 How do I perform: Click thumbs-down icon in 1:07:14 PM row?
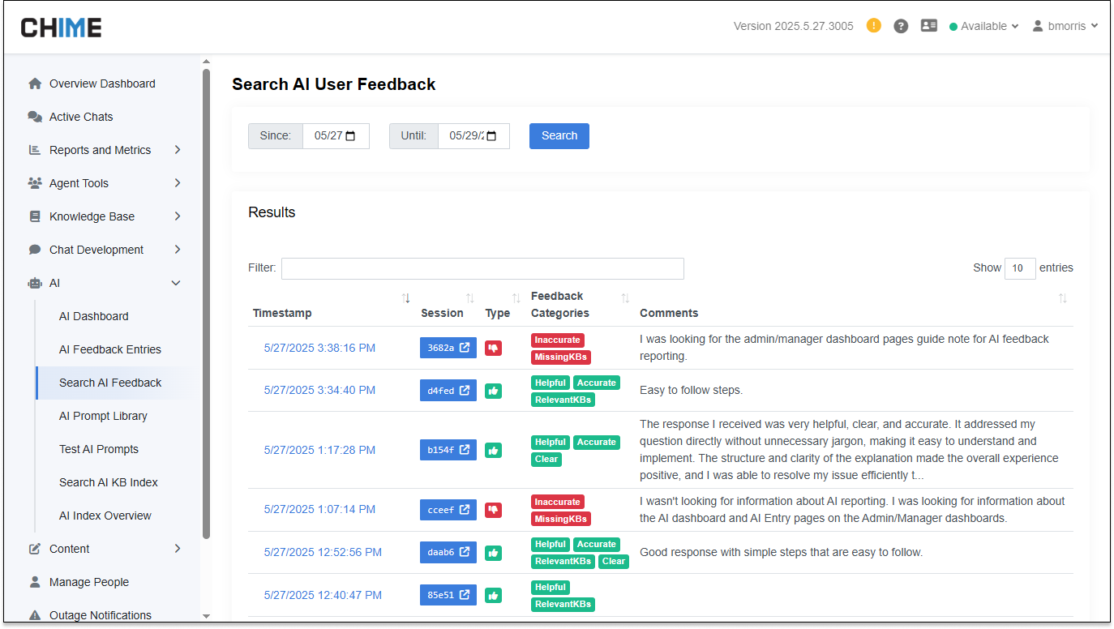tap(493, 510)
